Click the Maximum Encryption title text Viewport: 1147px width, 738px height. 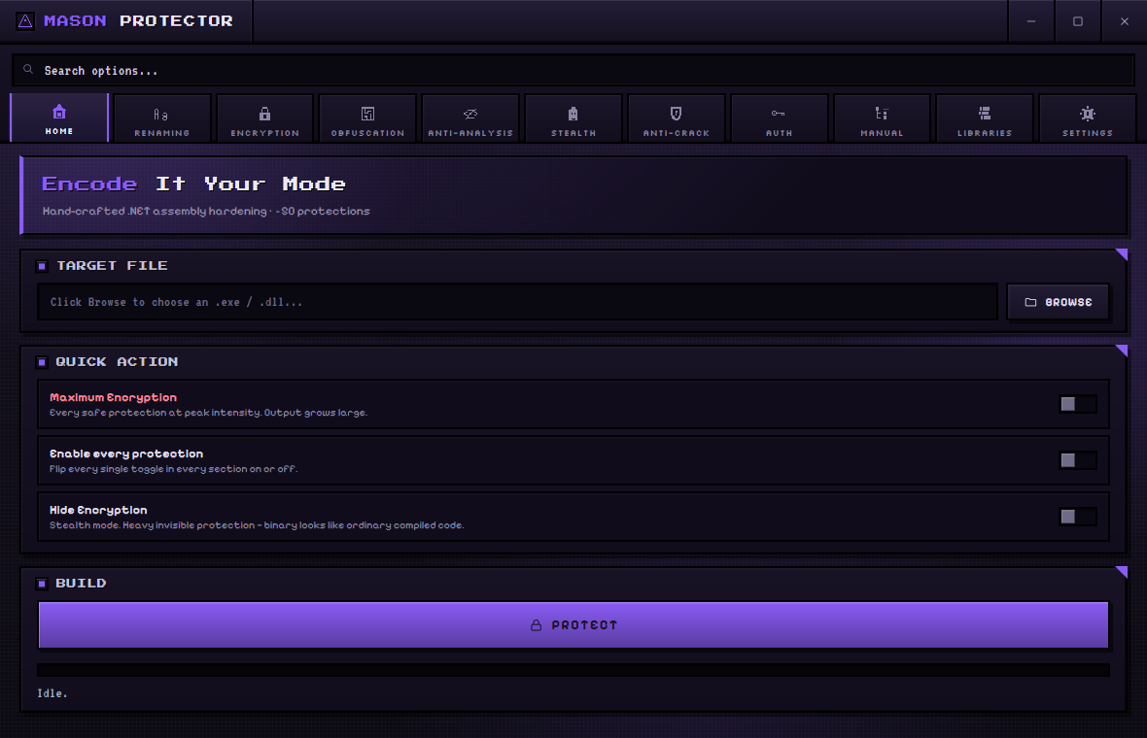[x=114, y=397]
